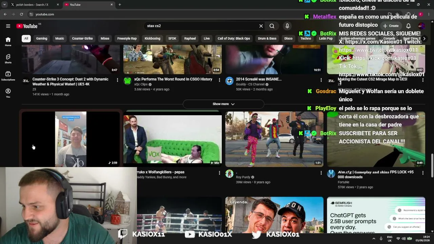This screenshot has height=244, width=434.
Task: Play the 2:59 vertical video thumbnail
Action: 71,139
